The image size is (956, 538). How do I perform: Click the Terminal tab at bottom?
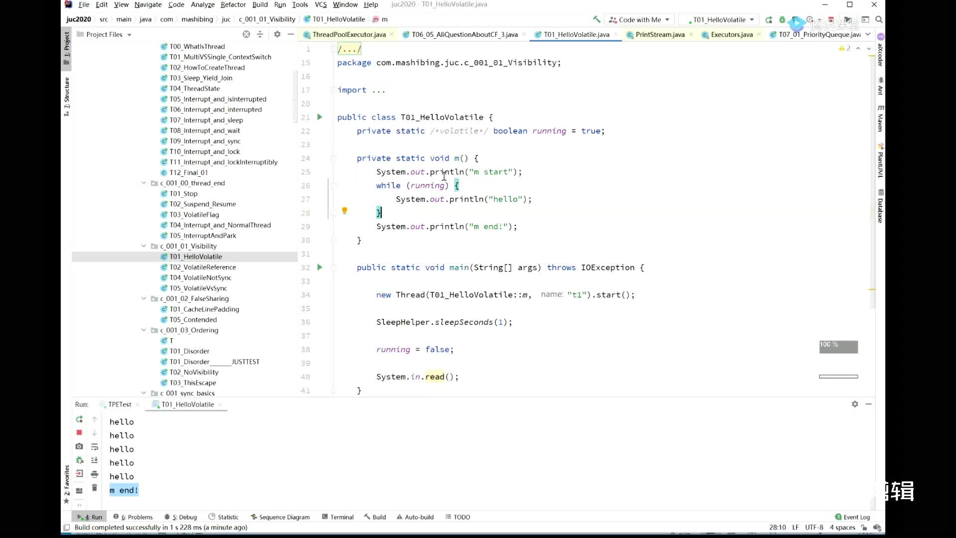point(342,517)
